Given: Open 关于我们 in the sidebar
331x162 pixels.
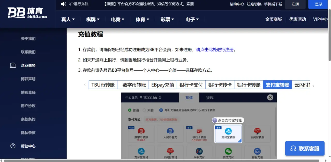Looking at the screenshot, I should click(28, 39).
